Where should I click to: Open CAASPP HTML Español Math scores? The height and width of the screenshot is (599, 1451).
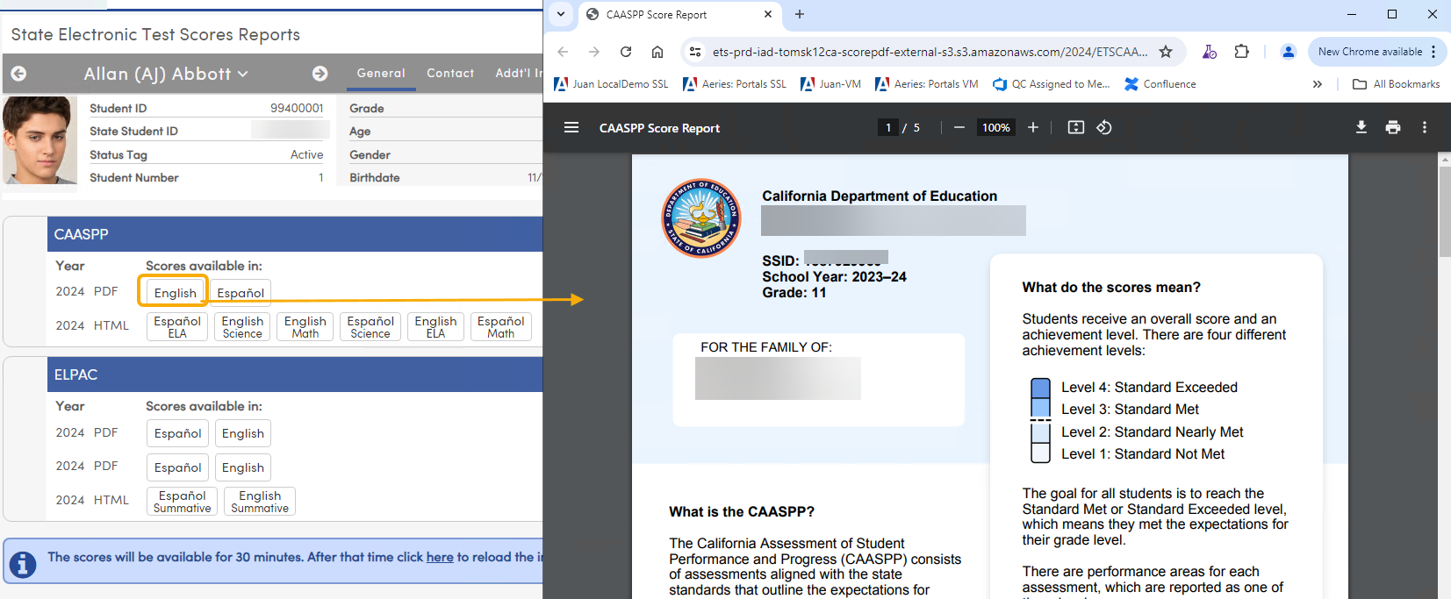pos(501,326)
